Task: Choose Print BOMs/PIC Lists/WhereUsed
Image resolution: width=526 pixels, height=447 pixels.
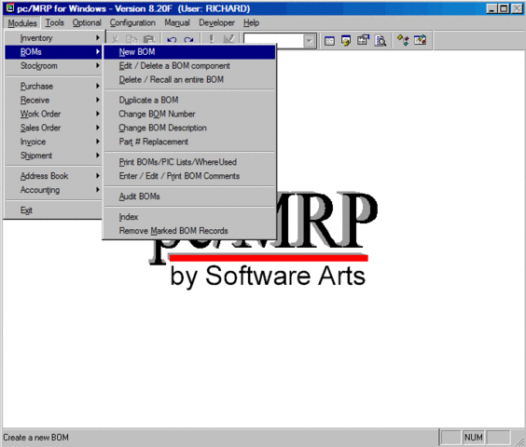Action: 189,162
